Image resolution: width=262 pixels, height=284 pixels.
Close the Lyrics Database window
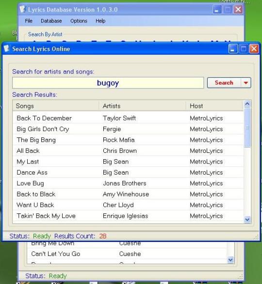238,9
